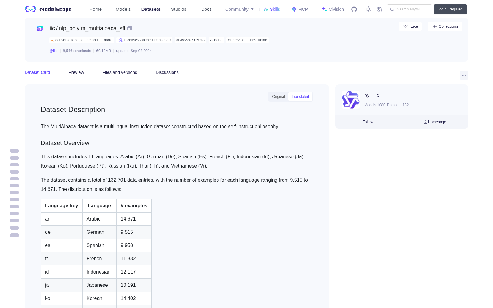
Task: Open Studios in the navbar
Action: pyautogui.click(x=179, y=9)
